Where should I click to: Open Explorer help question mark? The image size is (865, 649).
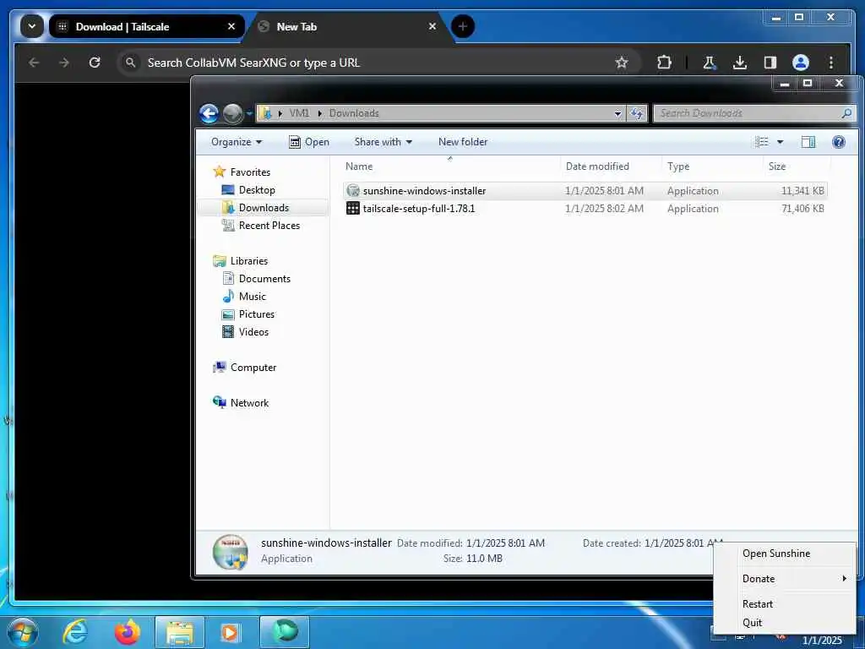tap(839, 142)
